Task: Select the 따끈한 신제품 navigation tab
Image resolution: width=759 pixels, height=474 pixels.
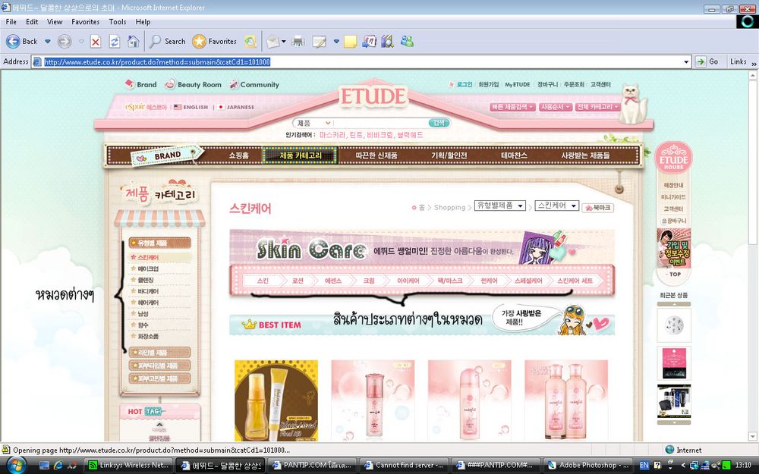Action: pos(376,155)
